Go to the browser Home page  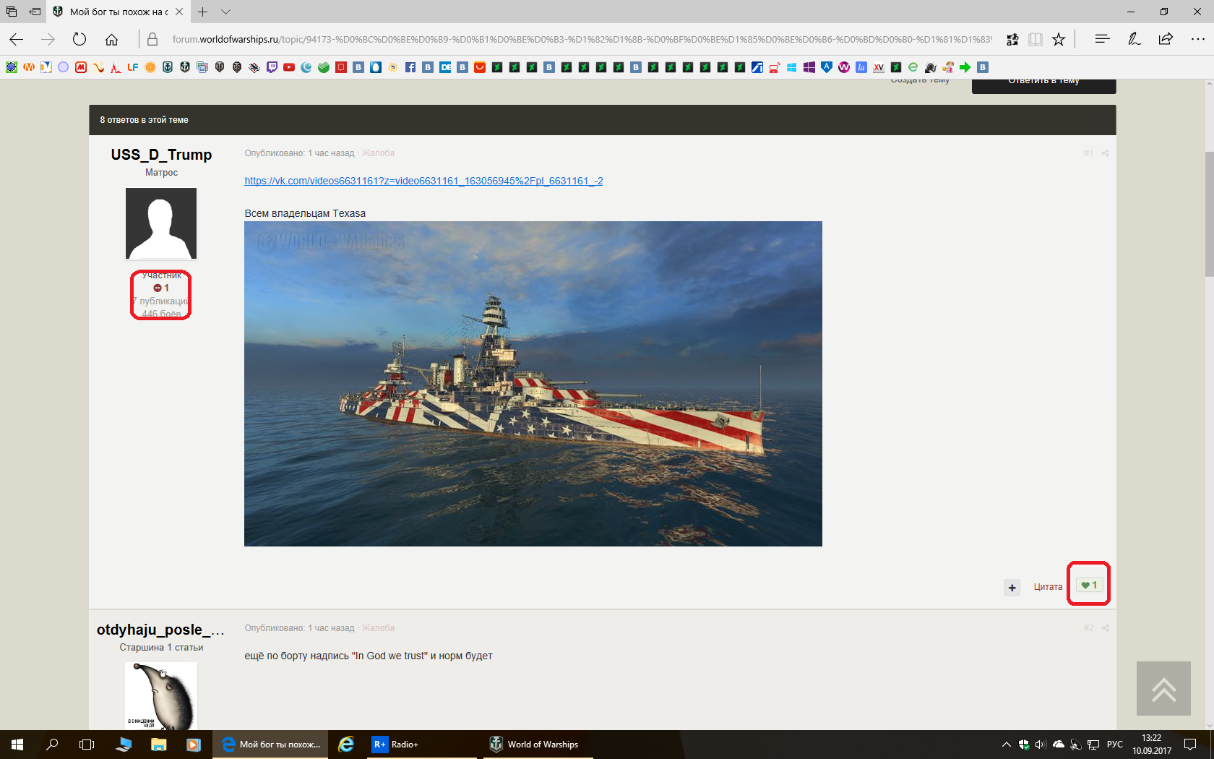click(111, 39)
